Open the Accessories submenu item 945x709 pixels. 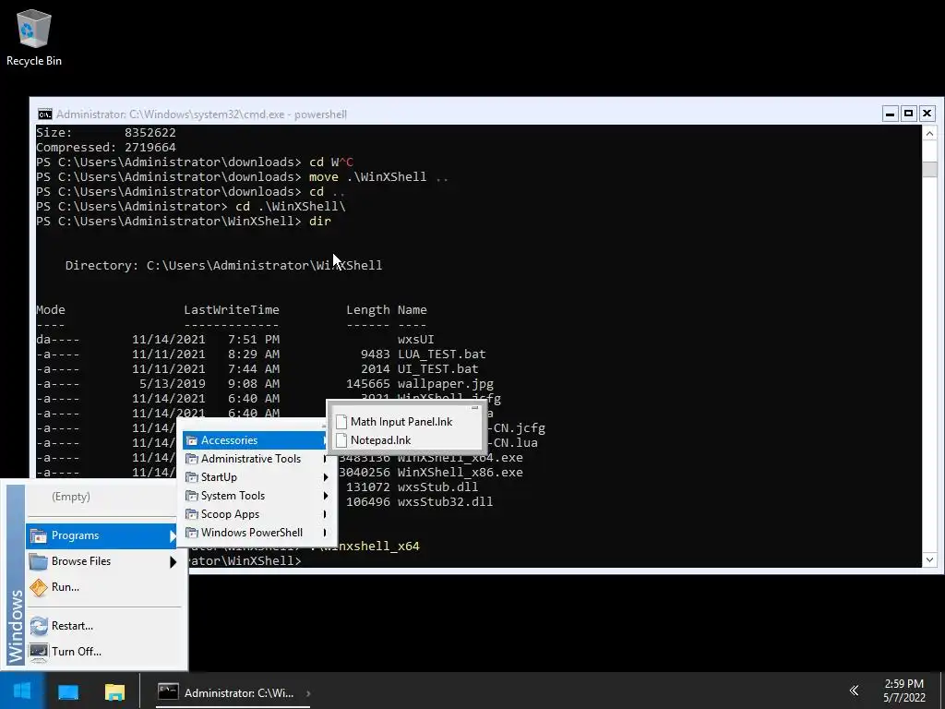256,440
